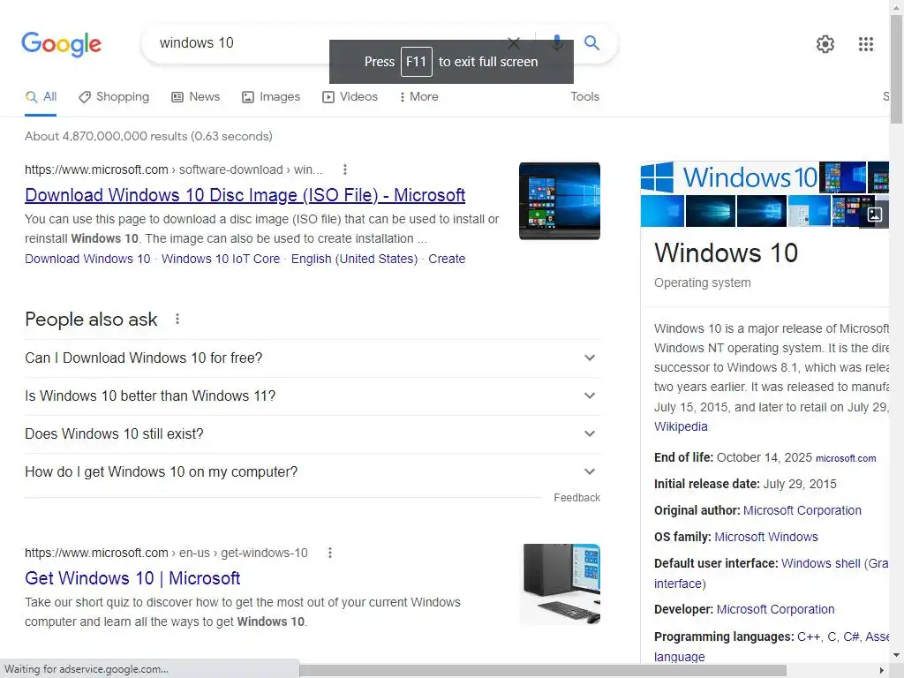904x678 pixels.
Task: Click the blue magnifier search icon
Action: click(591, 42)
